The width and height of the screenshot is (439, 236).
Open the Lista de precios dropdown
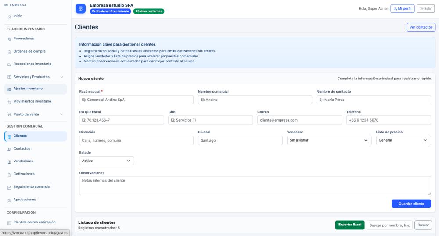tap(403, 140)
